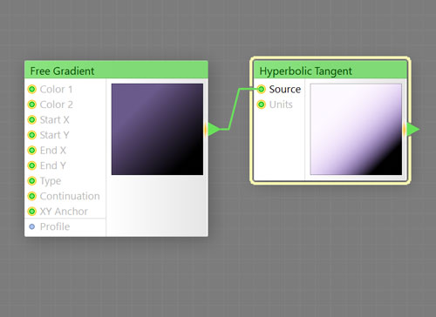
Task: Click the Color 1 label
Action: coord(56,89)
